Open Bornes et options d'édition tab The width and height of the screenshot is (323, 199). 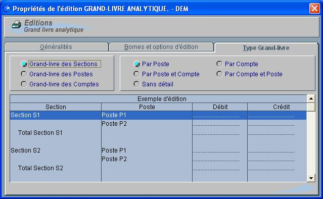click(161, 47)
